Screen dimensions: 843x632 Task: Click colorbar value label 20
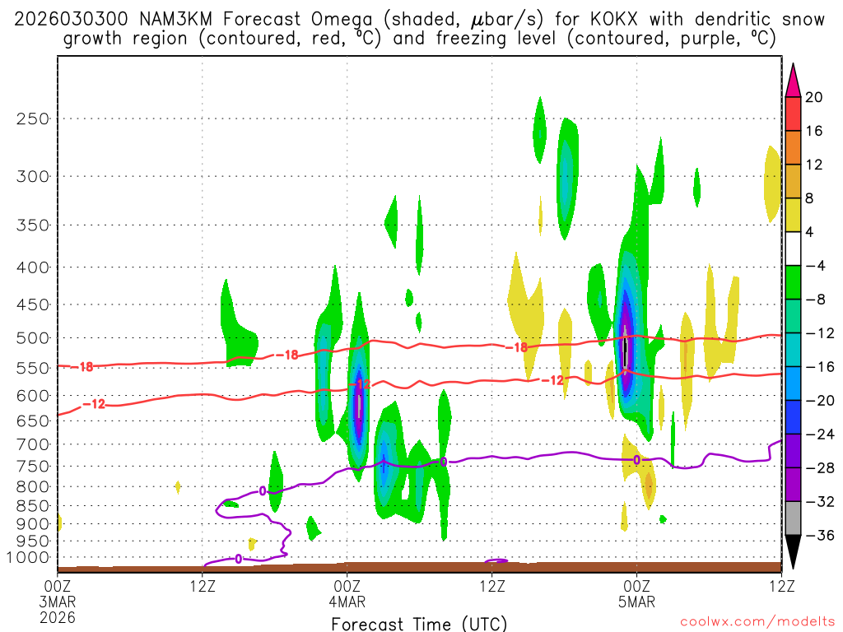tap(814, 97)
